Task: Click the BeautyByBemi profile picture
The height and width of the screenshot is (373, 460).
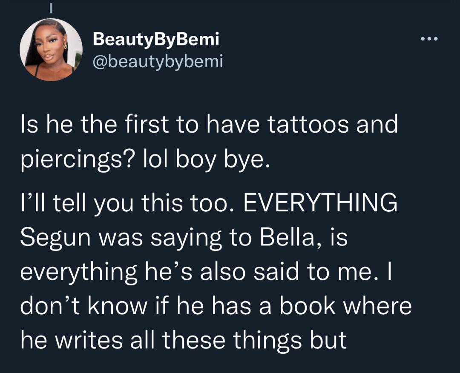Action: click(x=51, y=50)
